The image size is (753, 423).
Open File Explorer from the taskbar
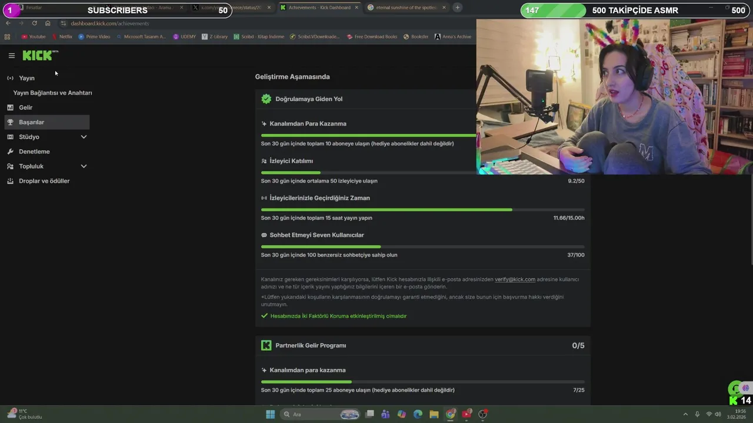tap(434, 414)
